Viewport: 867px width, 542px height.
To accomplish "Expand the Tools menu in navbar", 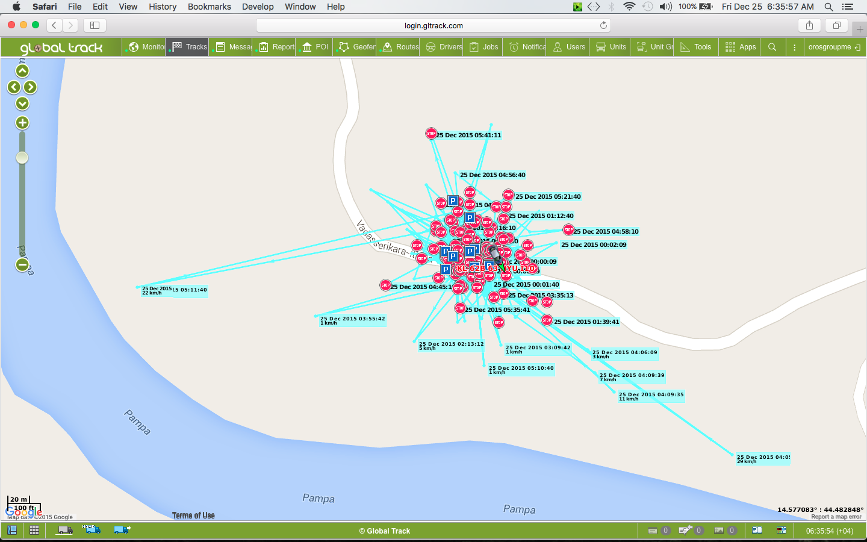I will point(696,47).
